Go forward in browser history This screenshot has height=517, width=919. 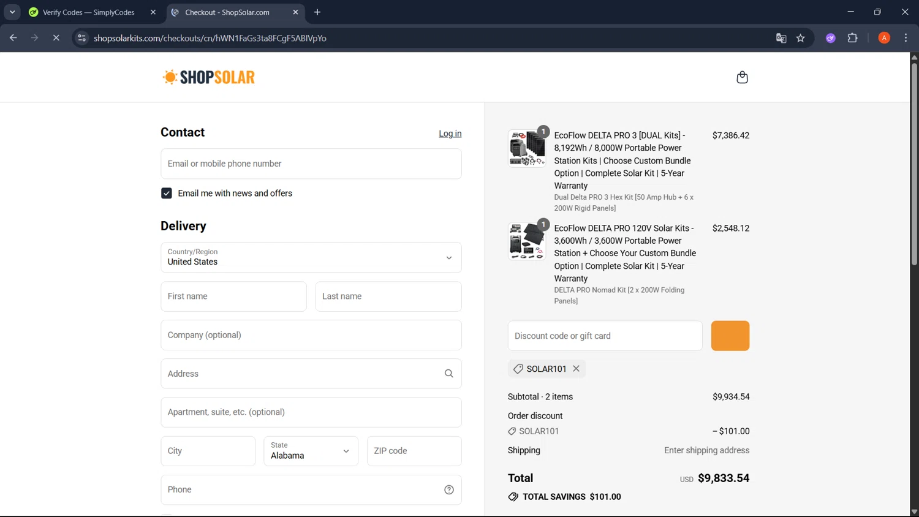pyautogui.click(x=34, y=38)
